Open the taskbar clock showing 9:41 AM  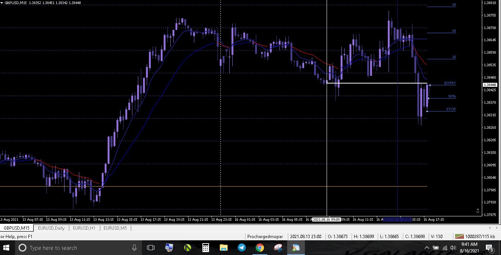coord(469,248)
